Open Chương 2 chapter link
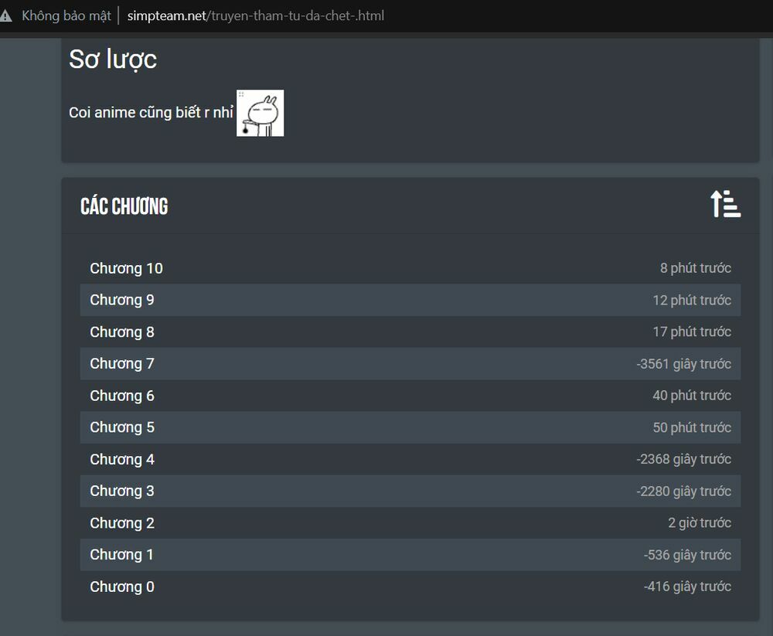Image resolution: width=773 pixels, height=636 pixels. tap(122, 523)
